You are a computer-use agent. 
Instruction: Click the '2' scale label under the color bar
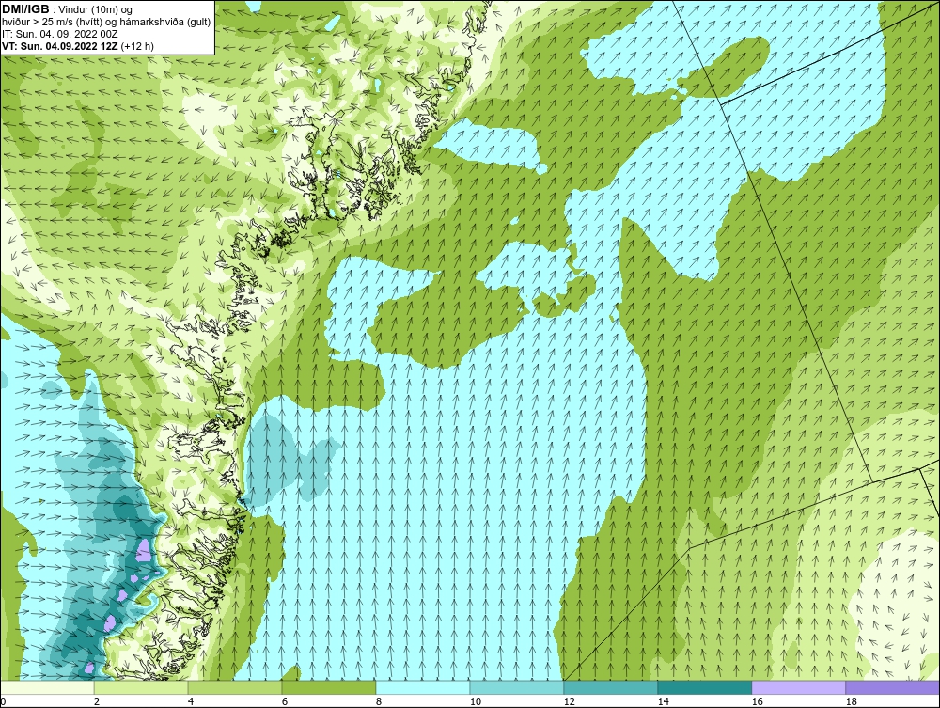pyautogui.click(x=97, y=701)
